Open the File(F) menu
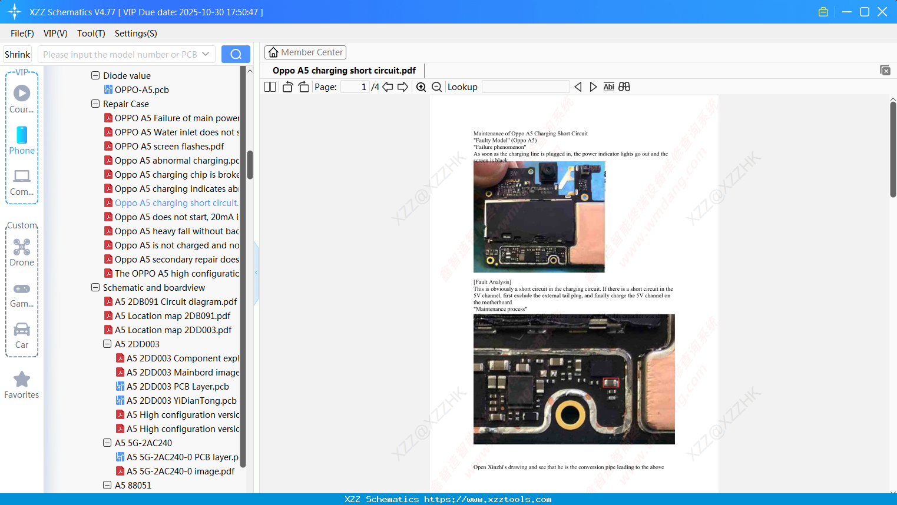This screenshot has height=505, width=897. [x=22, y=34]
